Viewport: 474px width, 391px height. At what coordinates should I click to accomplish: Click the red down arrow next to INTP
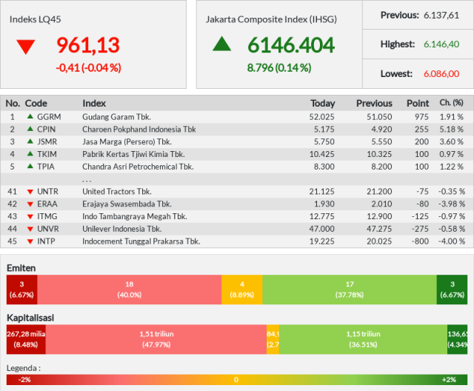tap(30, 241)
